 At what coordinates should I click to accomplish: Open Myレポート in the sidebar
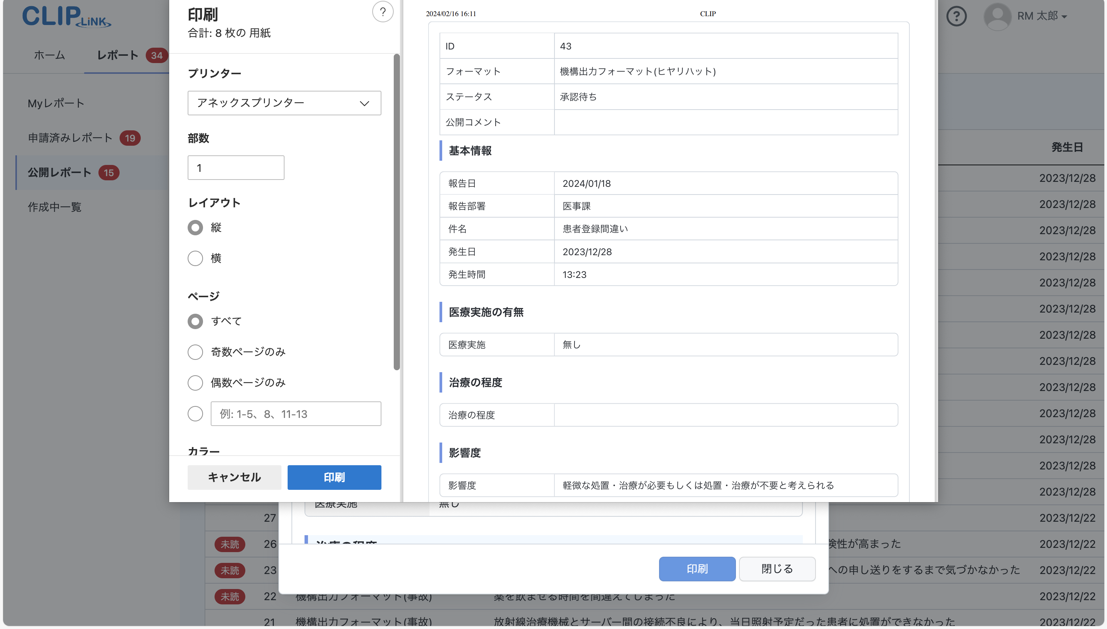coord(56,103)
